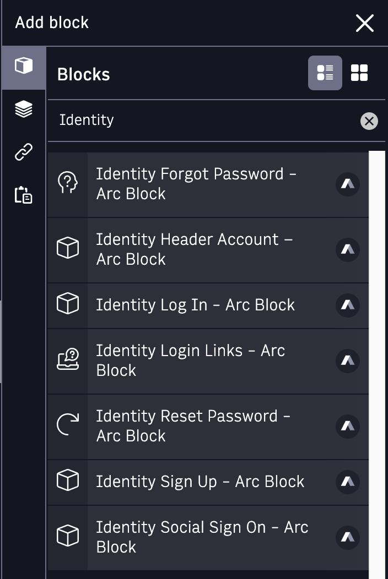The image size is (388, 579).
Task: Switch to grid view layout
Action: pos(359,73)
